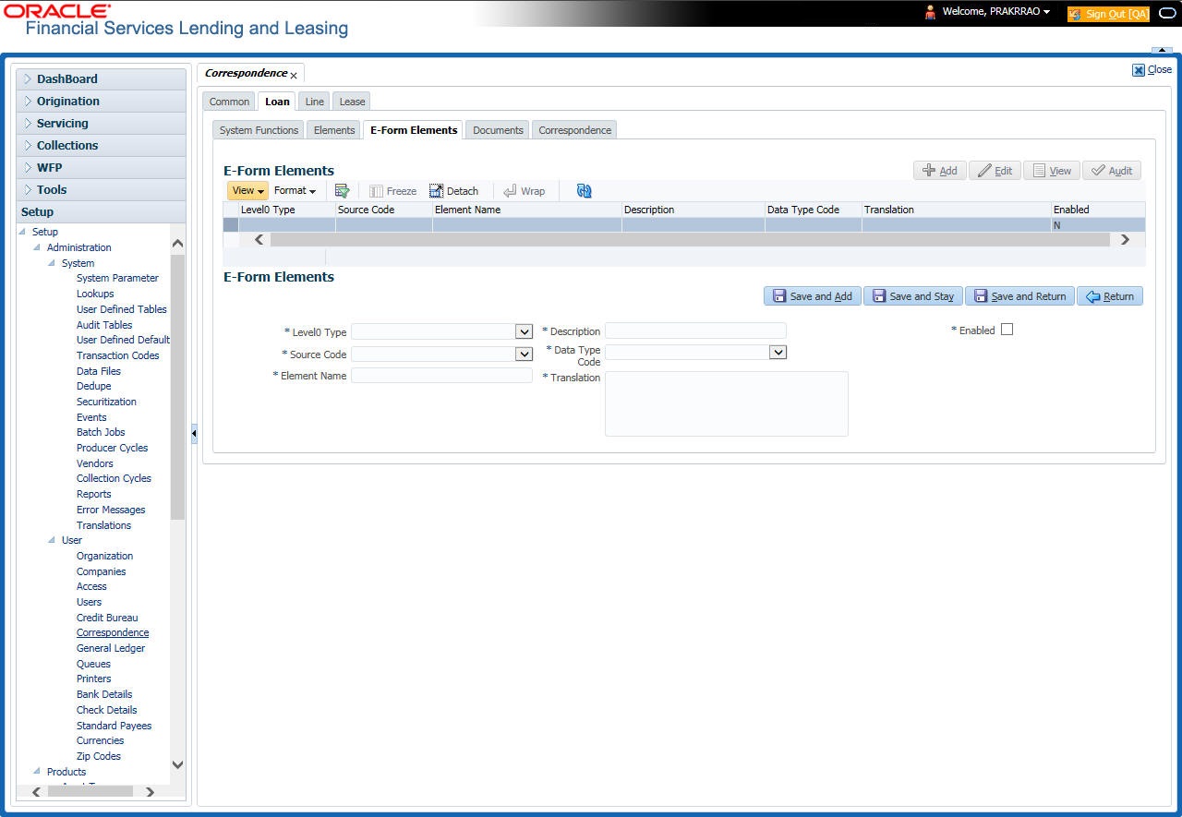This screenshot has width=1182, height=817.
Task: Click the Query by Example toolbar icon
Action: (x=342, y=191)
